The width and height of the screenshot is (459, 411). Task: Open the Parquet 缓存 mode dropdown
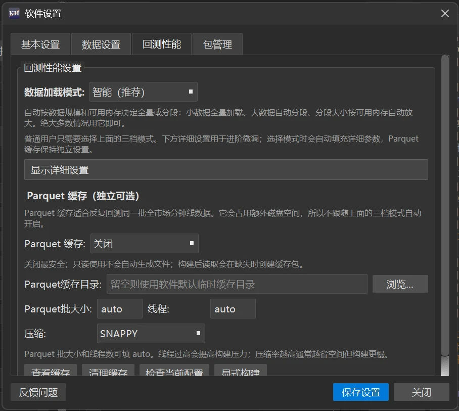click(144, 243)
